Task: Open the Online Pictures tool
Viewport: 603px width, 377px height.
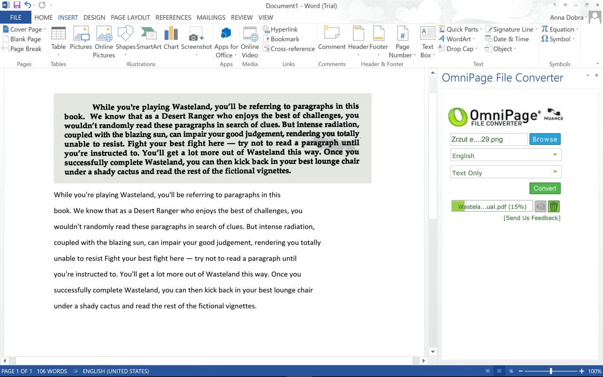Action: 104,41
